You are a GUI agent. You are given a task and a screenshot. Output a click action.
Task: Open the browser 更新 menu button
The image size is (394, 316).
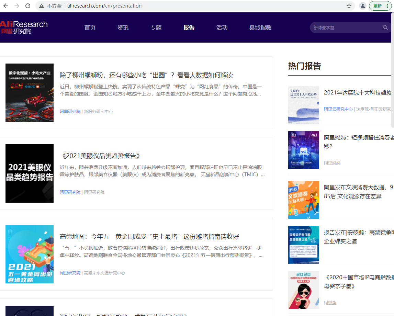click(380, 6)
